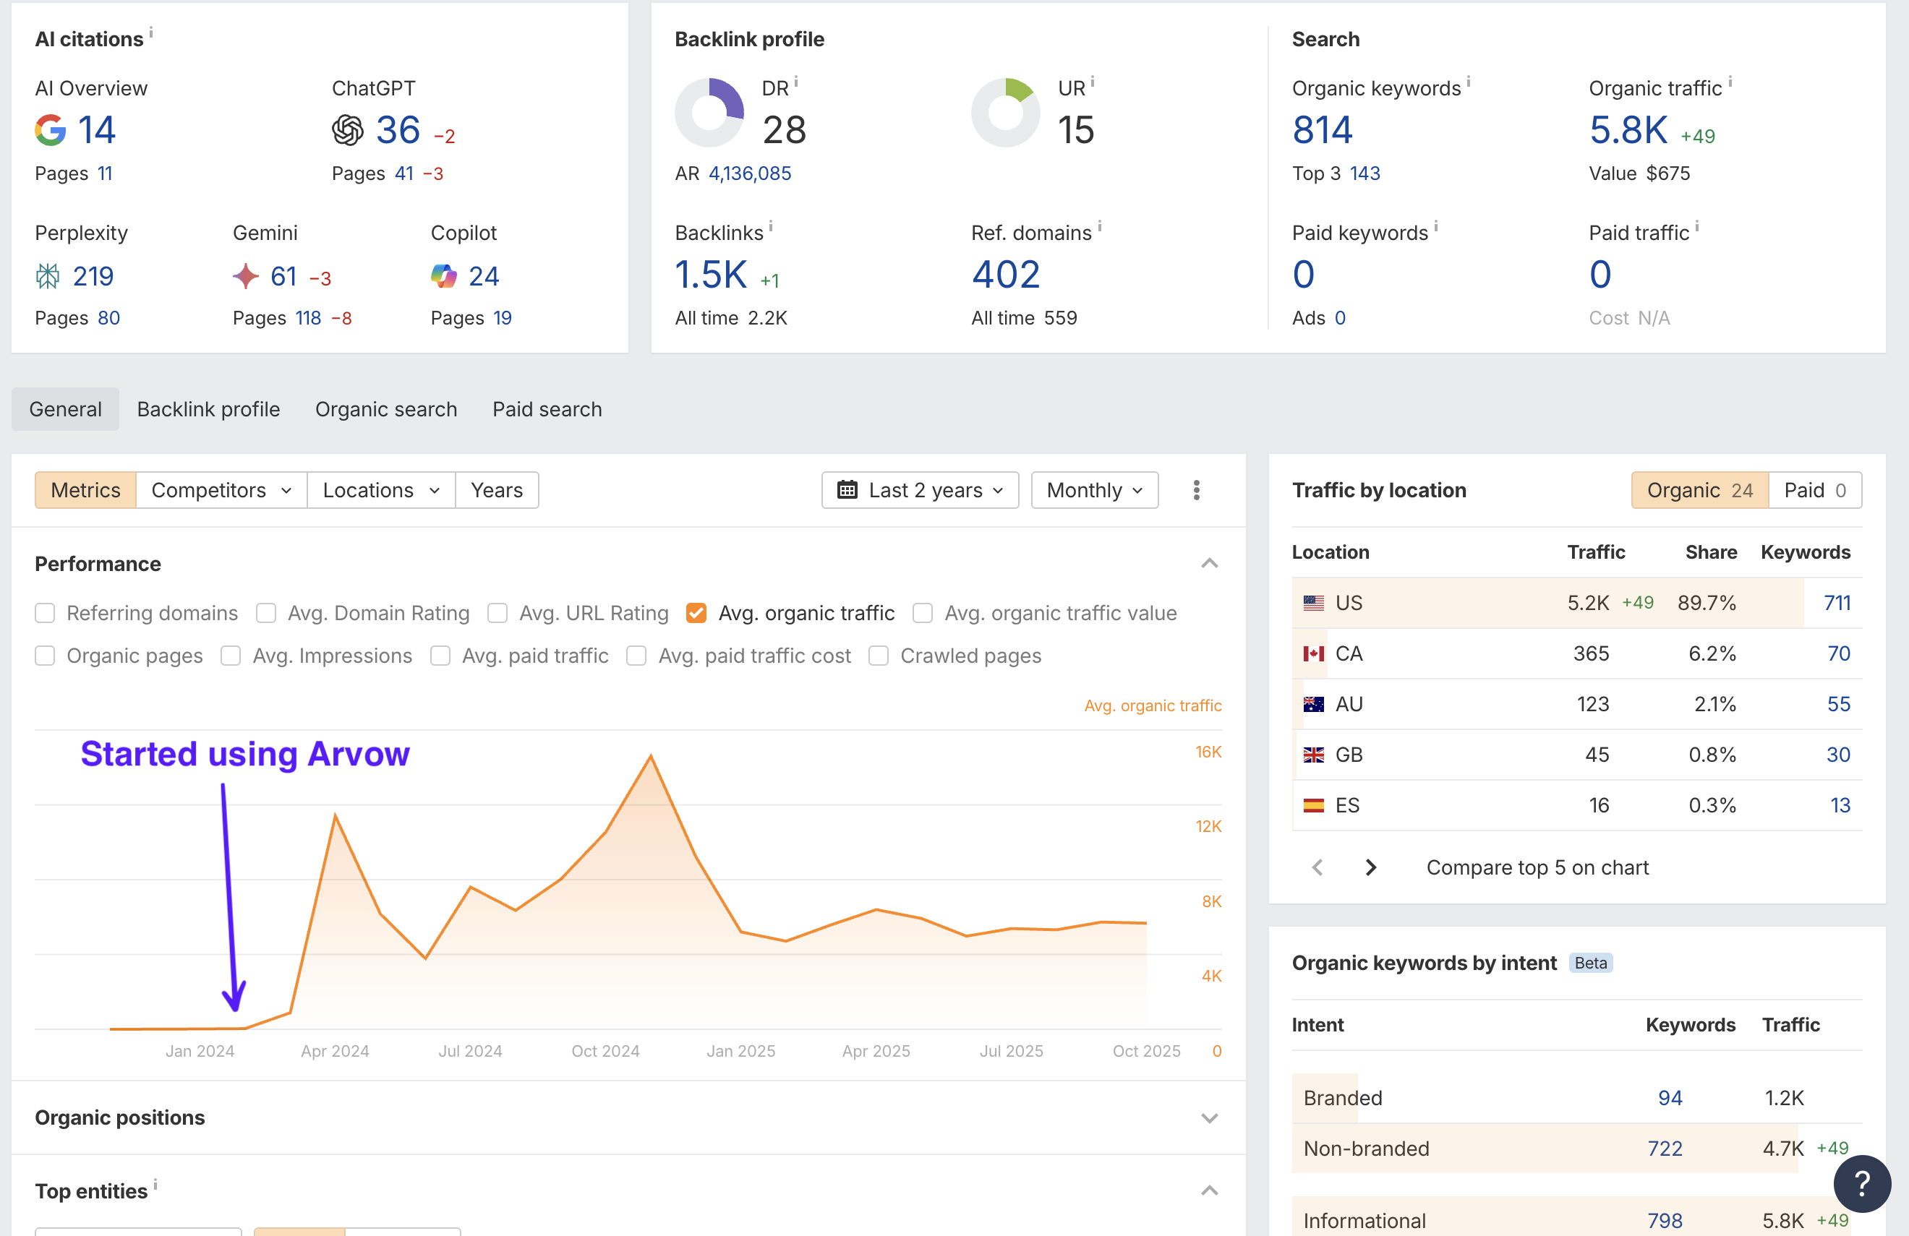The width and height of the screenshot is (1909, 1236).
Task: Click the ChatGPT logo icon
Action: tap(347, 130)
